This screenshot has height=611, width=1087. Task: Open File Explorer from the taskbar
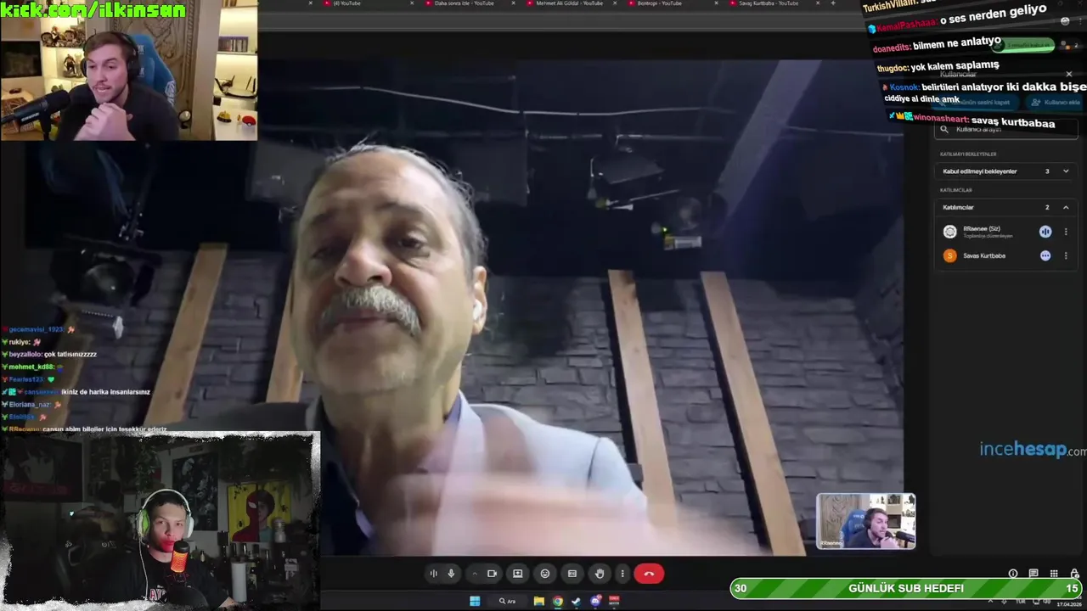539,601
